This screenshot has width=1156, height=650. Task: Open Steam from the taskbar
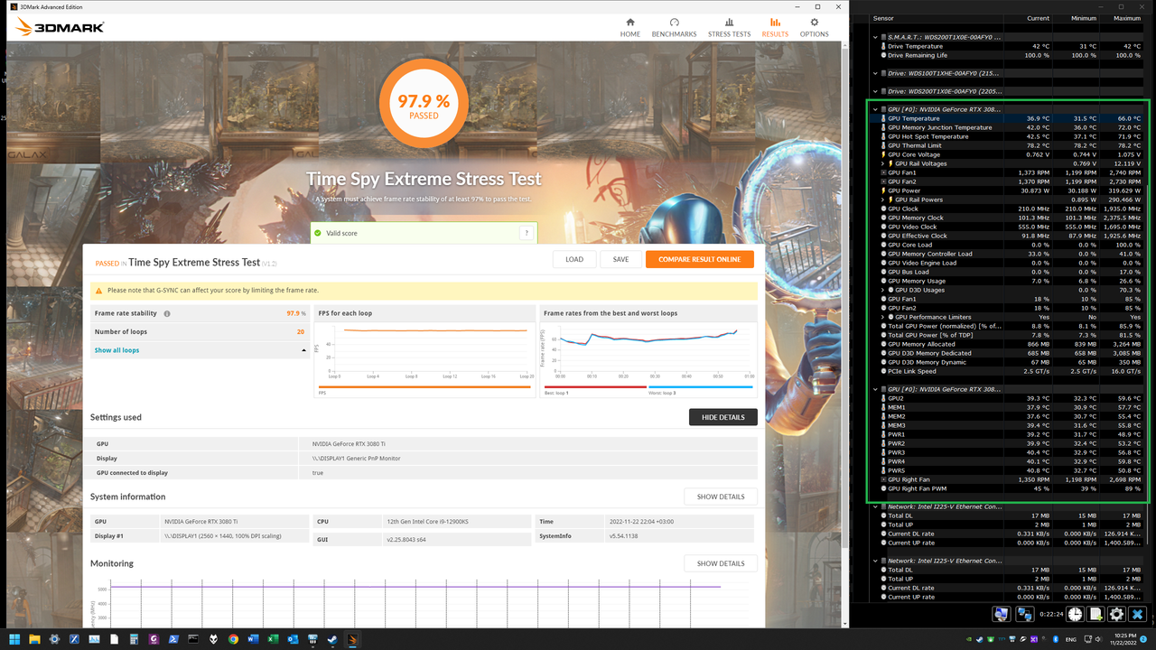[x=332, y=639]
